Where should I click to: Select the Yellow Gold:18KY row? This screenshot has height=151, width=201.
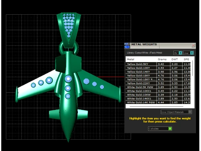pos(158,75)
